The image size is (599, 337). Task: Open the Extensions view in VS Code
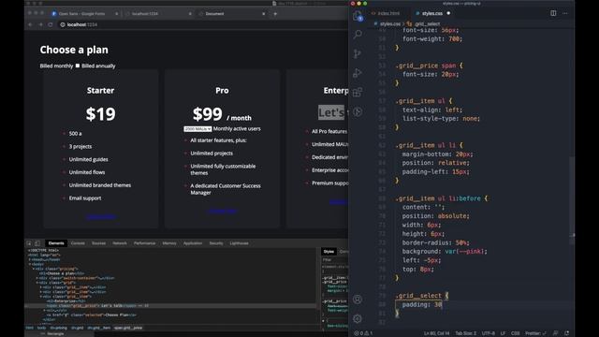[358, 92]
